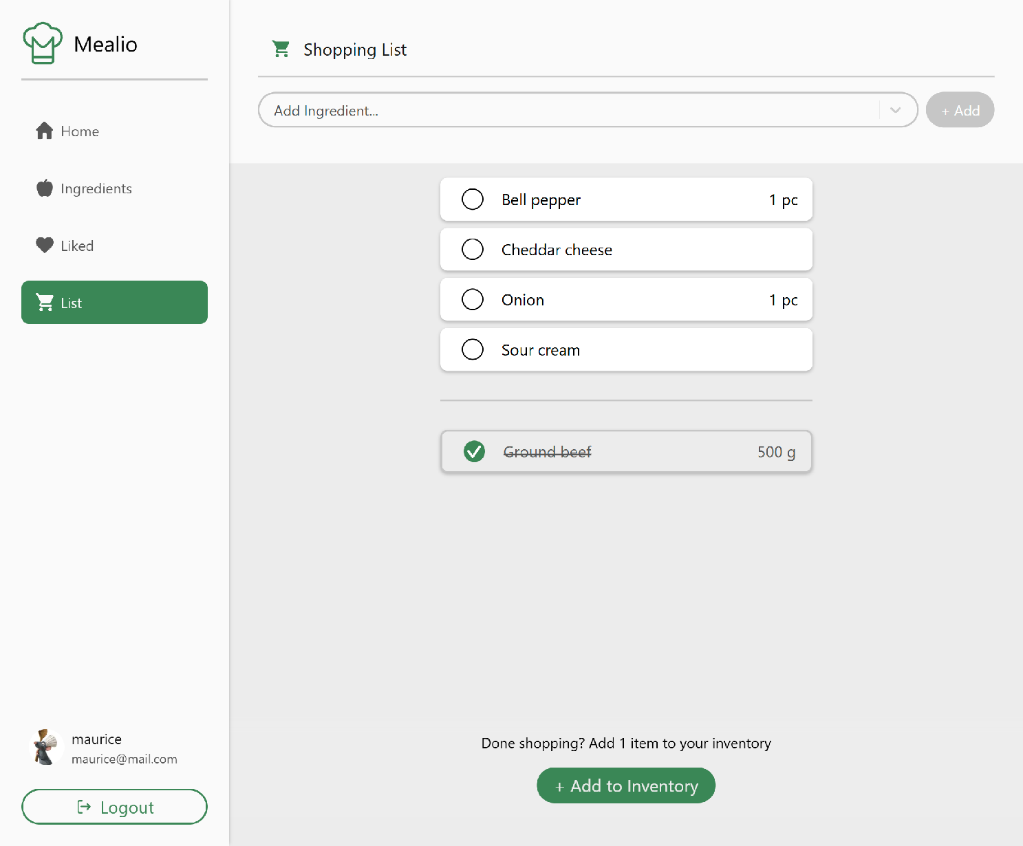This screenshot has width=1023, height=846.
Task: Click the Shopping List header cart icon
Action: click(x=281, y=49)
